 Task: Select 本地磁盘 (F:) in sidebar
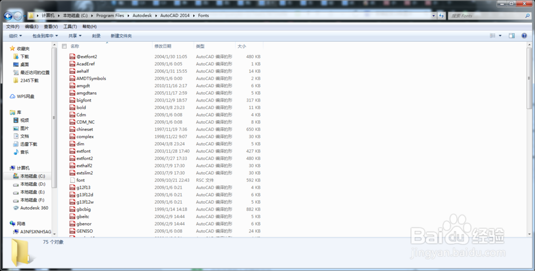pyautogui.click(x=29, y=200)
